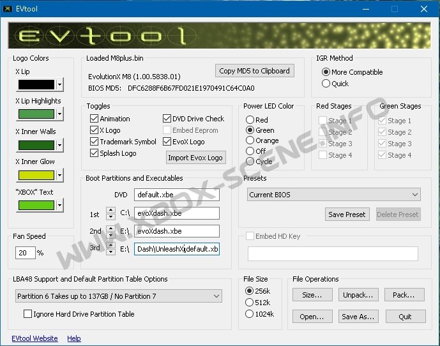Click the Open... button
The height and width of the screenshot is (346, 440).
click(312, 317)
